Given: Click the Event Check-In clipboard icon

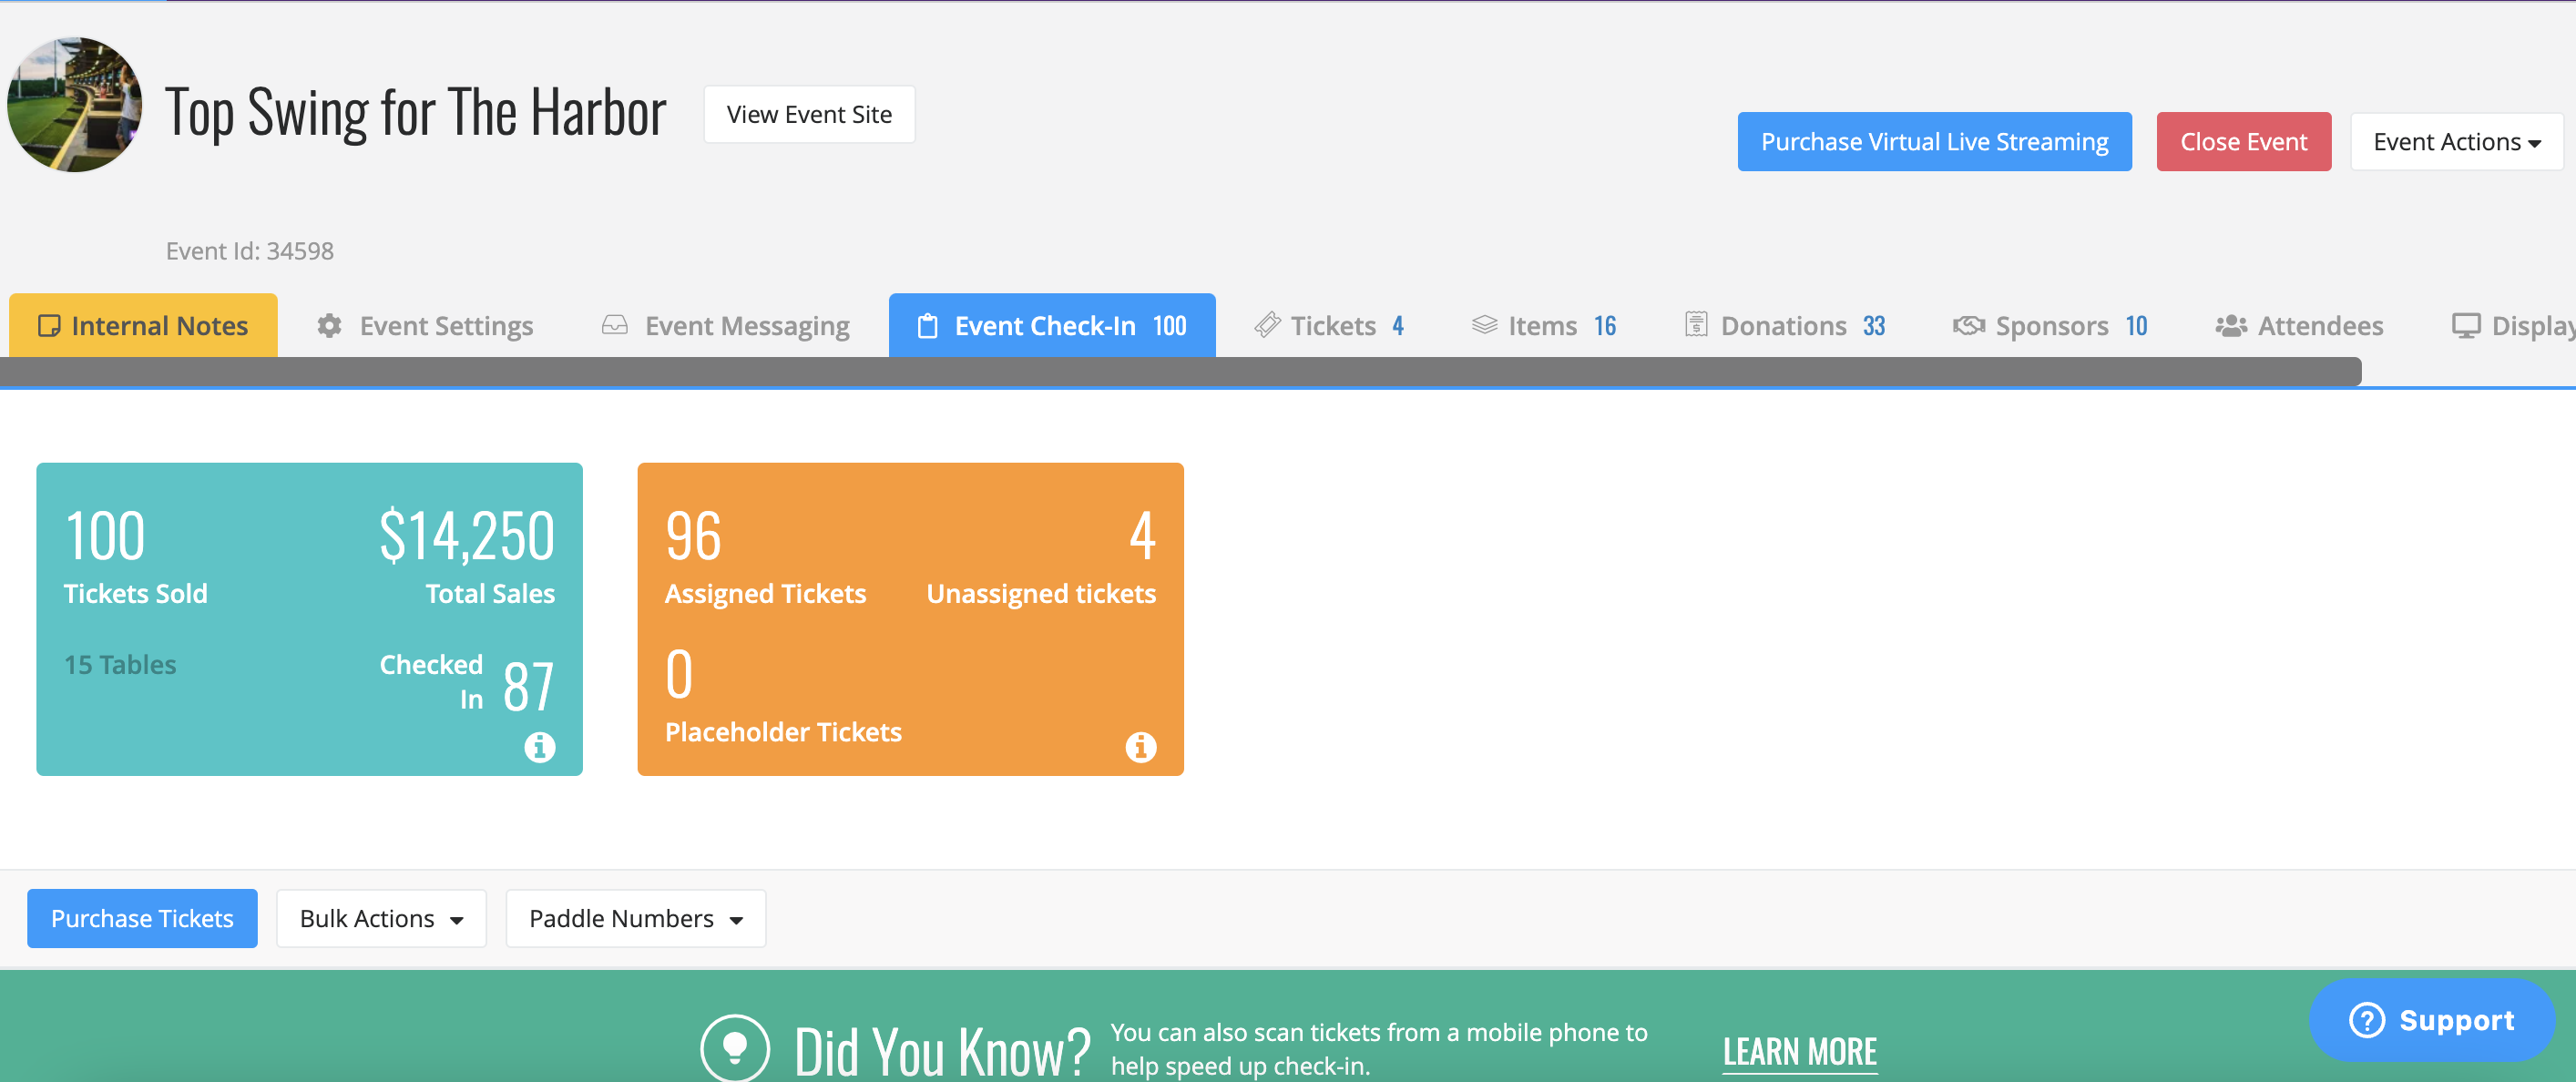Looking at the screenshot, I should tap(928, 326).
